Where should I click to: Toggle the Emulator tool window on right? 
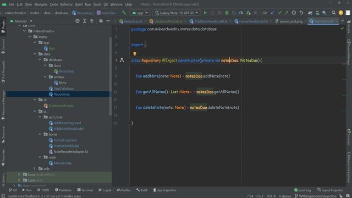(349, 137)
